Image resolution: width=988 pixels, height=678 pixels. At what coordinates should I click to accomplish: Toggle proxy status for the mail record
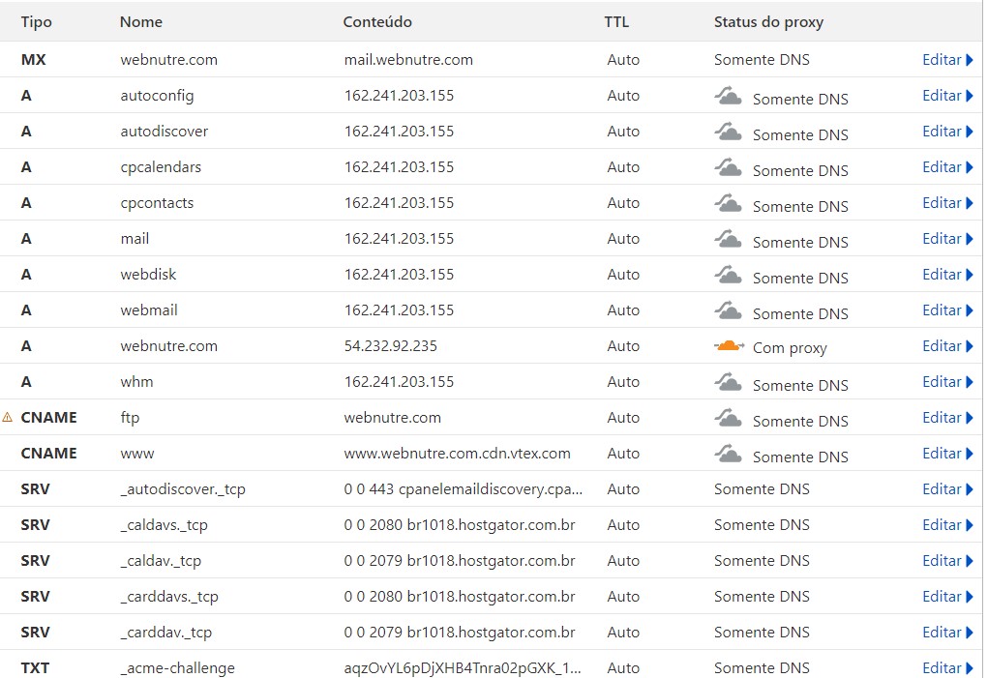coord(728,238)
